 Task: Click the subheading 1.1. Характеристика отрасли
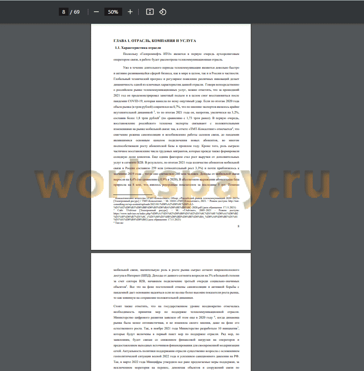point(138,48)
